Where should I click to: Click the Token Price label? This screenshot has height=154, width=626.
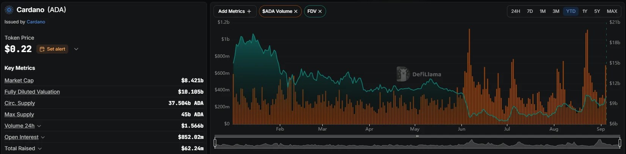19,38
